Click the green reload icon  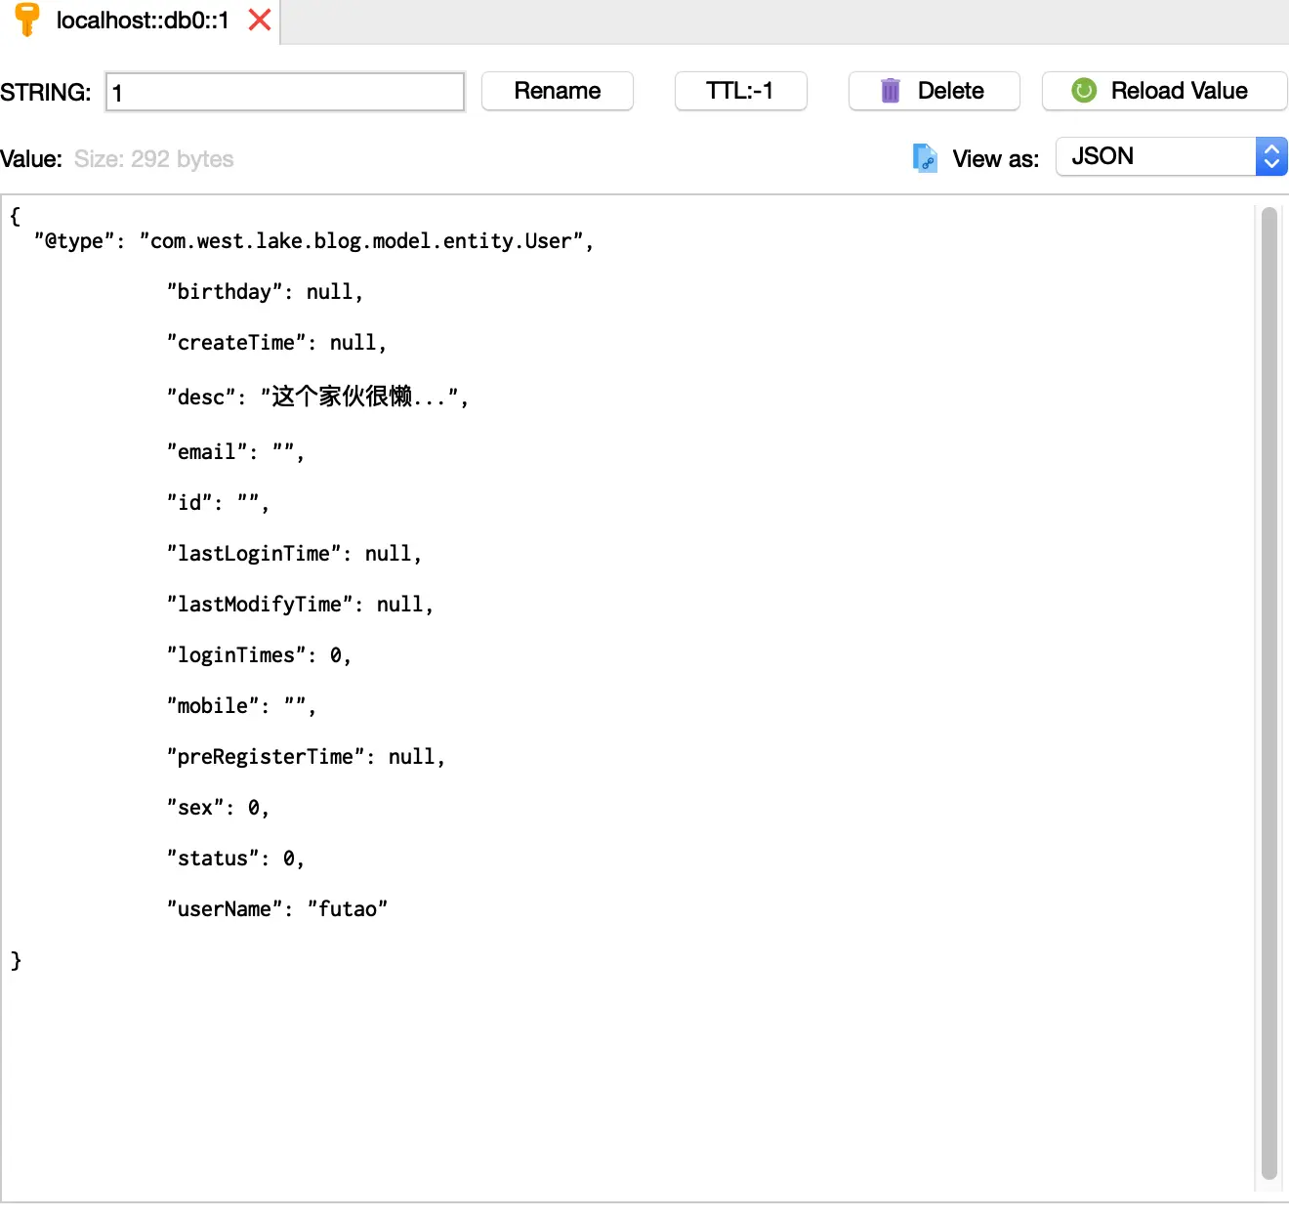1084,91
